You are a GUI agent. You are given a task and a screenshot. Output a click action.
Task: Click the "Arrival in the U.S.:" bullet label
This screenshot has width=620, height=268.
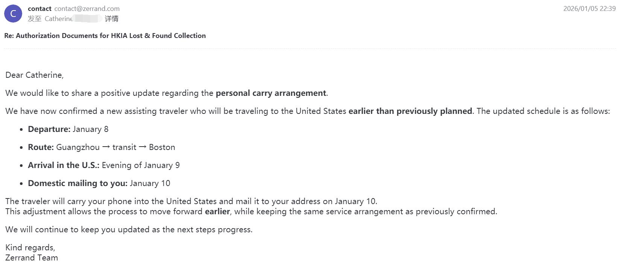click(x=64, y=165)
